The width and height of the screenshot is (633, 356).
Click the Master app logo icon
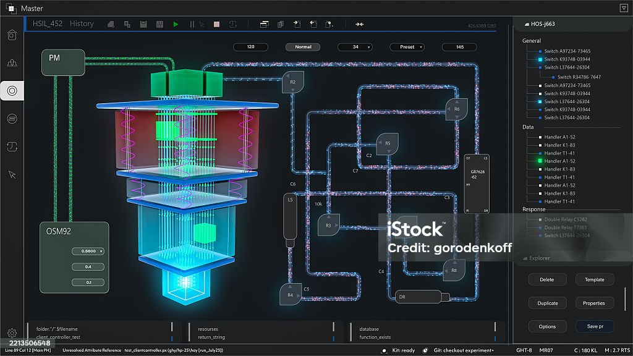pos(11,8)
